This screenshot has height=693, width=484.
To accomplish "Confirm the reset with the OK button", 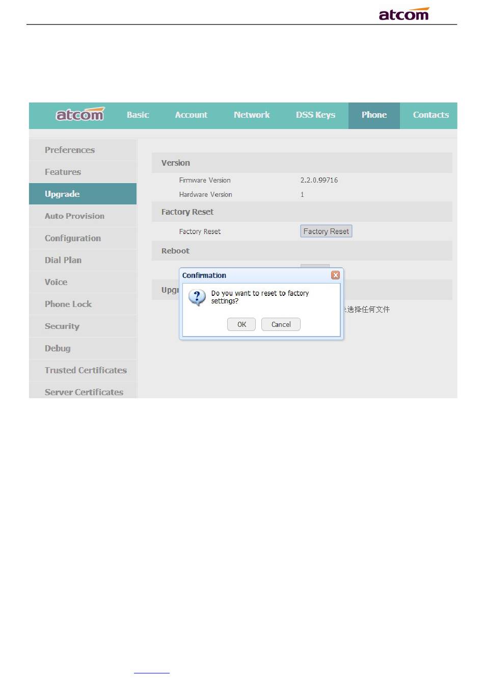I will pyautogui.click(x=241, y=324).
